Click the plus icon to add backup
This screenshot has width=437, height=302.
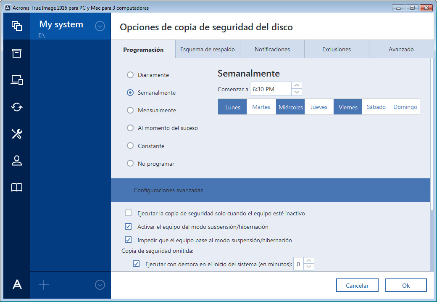[43, 285]
